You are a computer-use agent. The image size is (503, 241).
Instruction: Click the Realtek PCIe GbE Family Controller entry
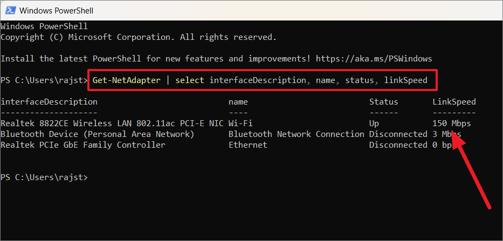[x=83, y=145]
